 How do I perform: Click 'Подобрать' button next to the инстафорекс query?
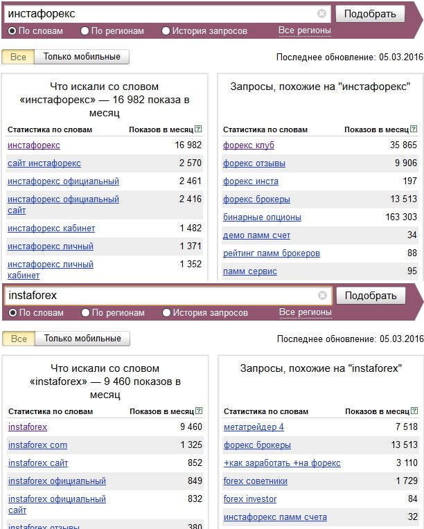[x=370, y=14]
